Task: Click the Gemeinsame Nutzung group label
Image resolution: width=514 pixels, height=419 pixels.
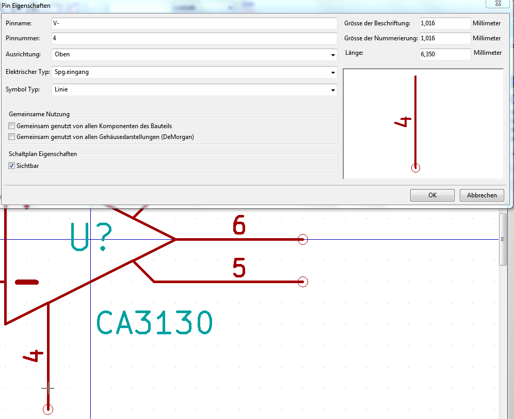Action: [39, 114]
